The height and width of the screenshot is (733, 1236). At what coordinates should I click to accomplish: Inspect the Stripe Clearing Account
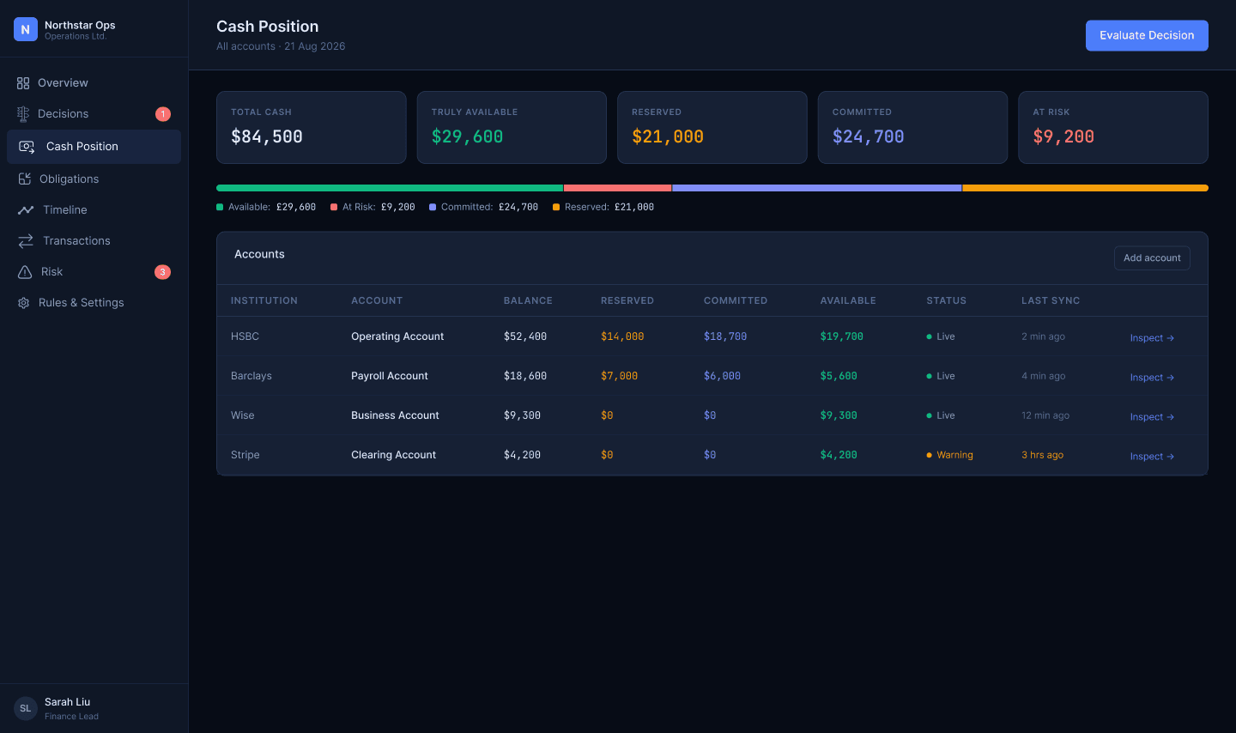tap(1152, 457)
